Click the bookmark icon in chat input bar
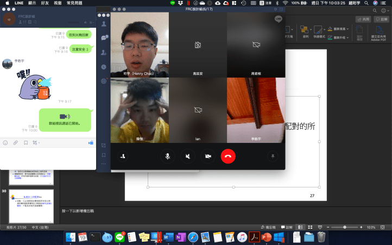Viewport: 392px width, 245px height. tap(26, 143)
